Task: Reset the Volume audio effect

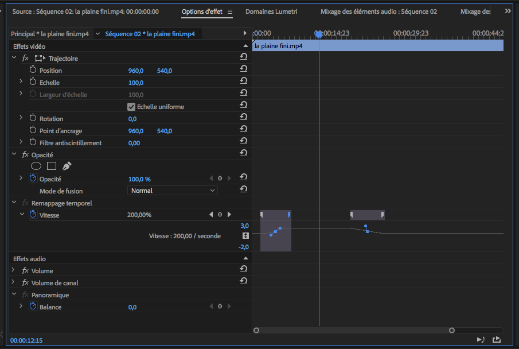Action: coord(244,269)
